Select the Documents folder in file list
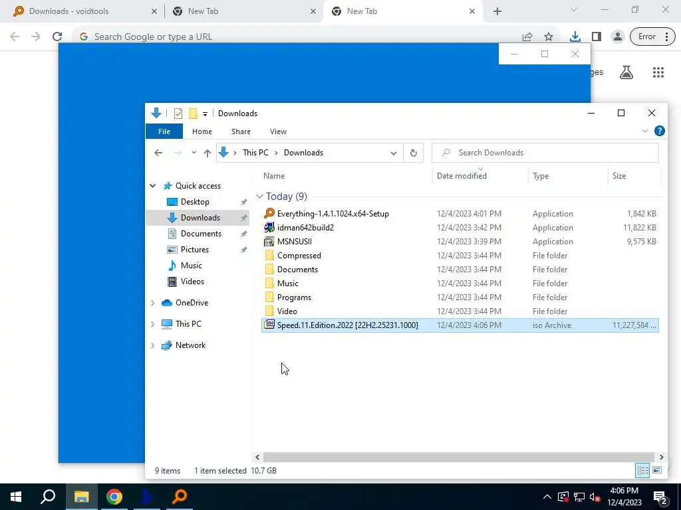The width and height of the screenshot is (681, 510). pos(297,270)
